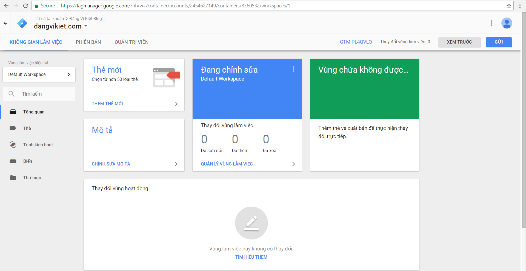
Task: Click the Mô tả card title
Action: click(102, 130)
